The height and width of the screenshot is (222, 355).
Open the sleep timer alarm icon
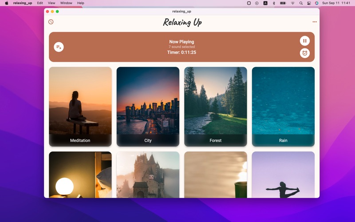point(305,53)
